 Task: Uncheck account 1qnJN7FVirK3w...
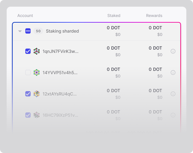click(28, 51)
